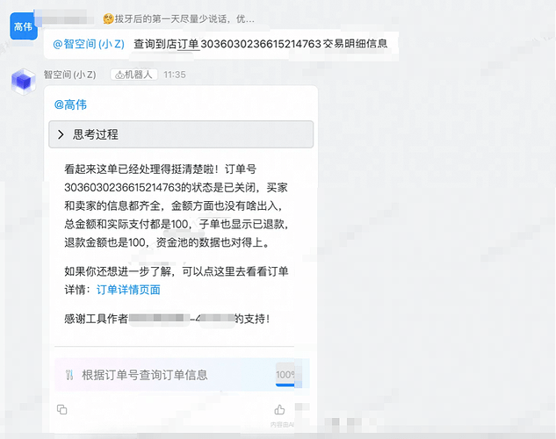This screenshot has width=556, height=439.
Task: Click the 11:35 message timestamp
Action: tap(175, 75)
